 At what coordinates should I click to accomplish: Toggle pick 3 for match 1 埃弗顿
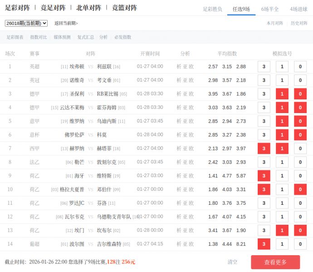(x=264, y=67)
